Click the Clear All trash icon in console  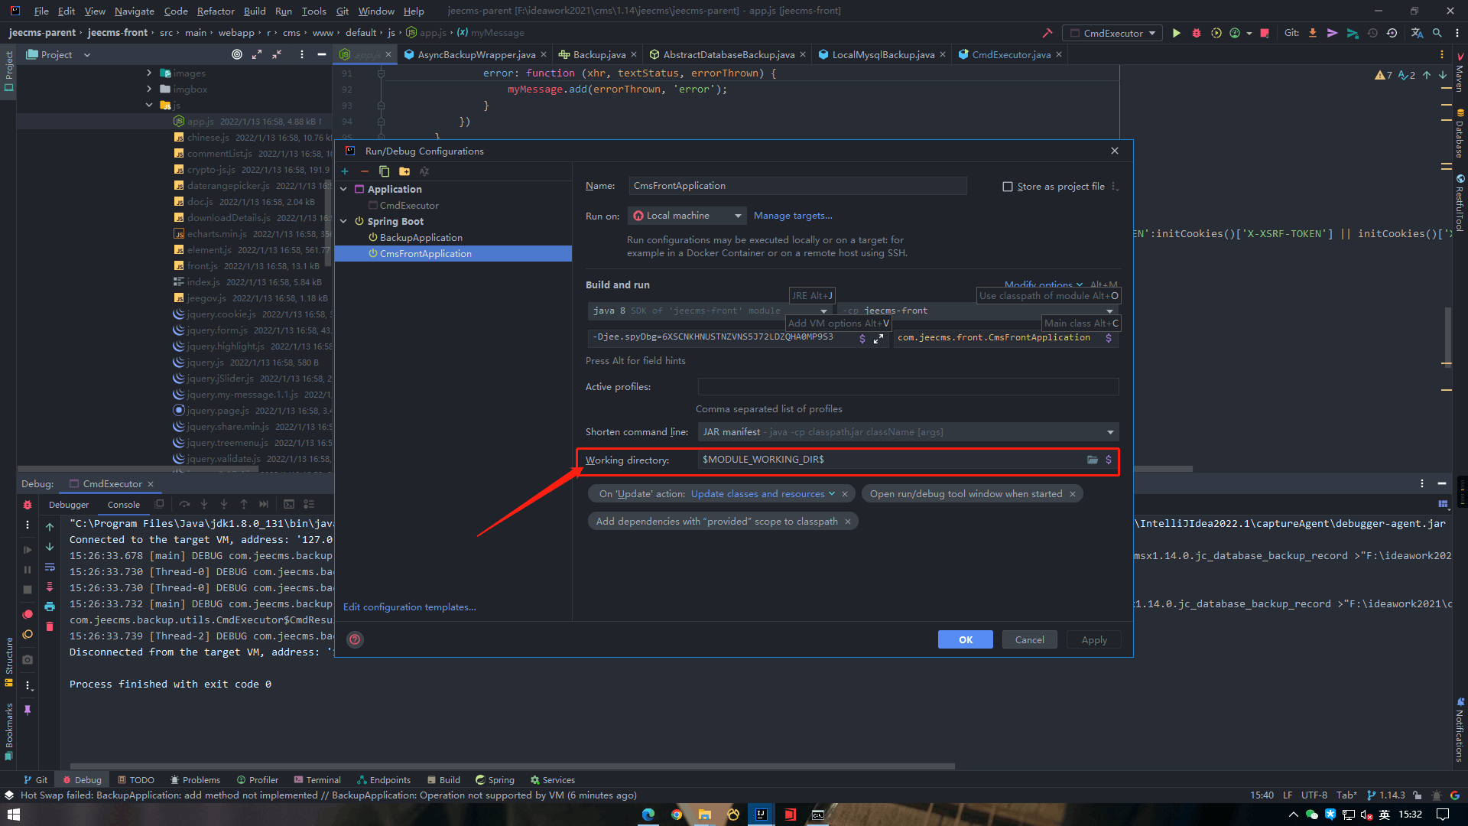pyautogui.click(x=50, y=626)
